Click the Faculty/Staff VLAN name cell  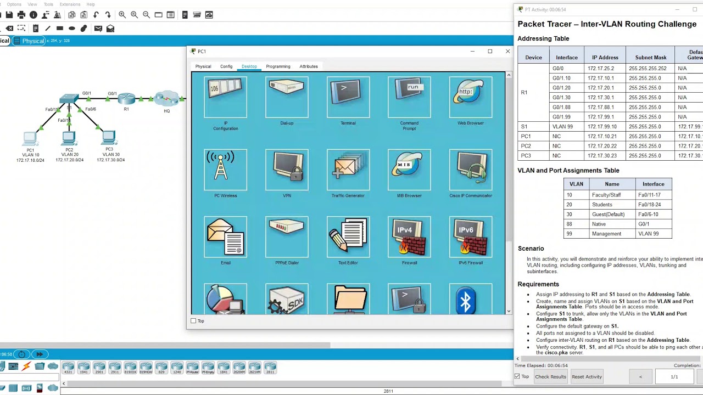click(x=612, y=195)
